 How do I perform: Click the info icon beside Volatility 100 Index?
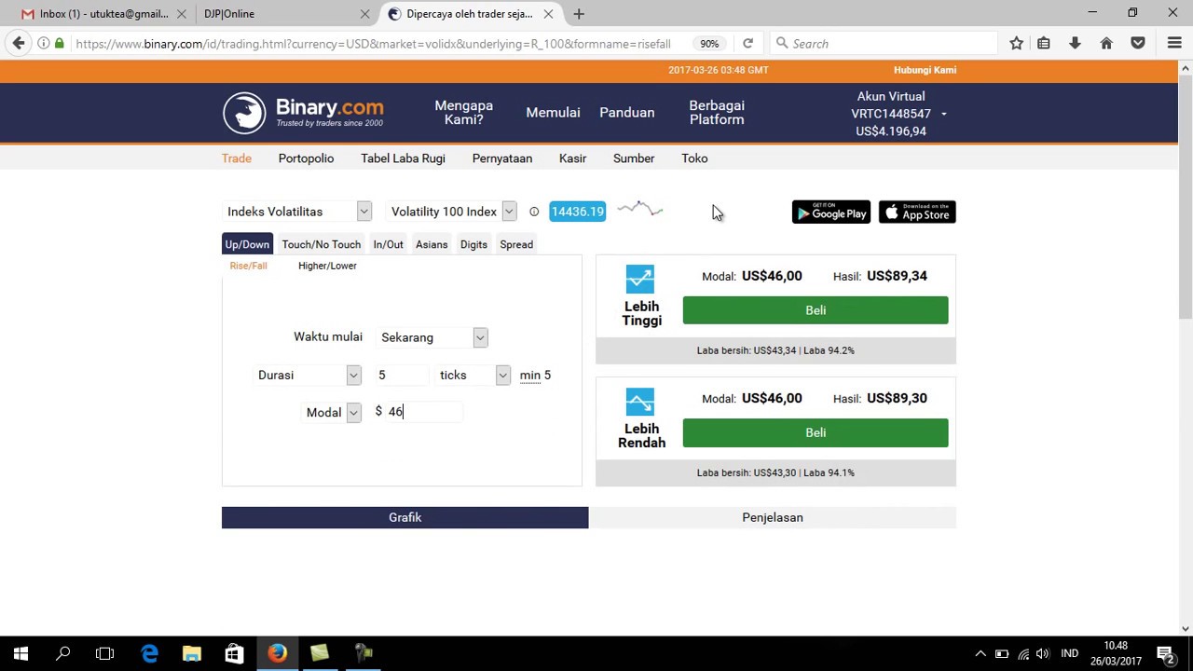coord(534,212)
